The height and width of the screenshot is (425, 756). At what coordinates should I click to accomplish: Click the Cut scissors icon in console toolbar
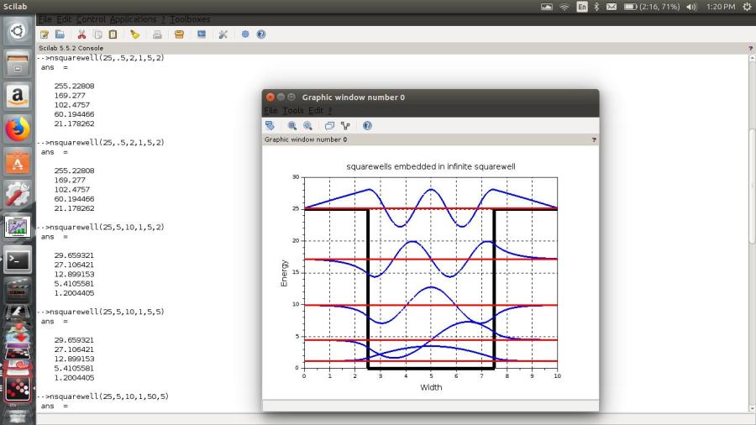click(81, 34)
